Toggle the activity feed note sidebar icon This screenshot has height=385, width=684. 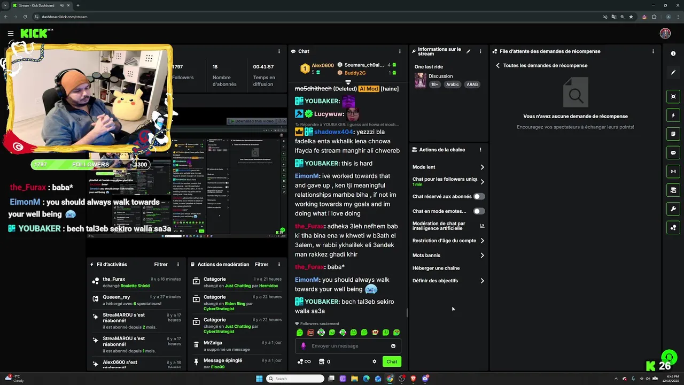[x=673, y=134]
